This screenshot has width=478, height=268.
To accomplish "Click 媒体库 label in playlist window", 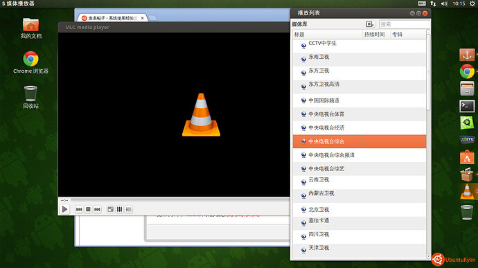I will click(x=300, y=24).
